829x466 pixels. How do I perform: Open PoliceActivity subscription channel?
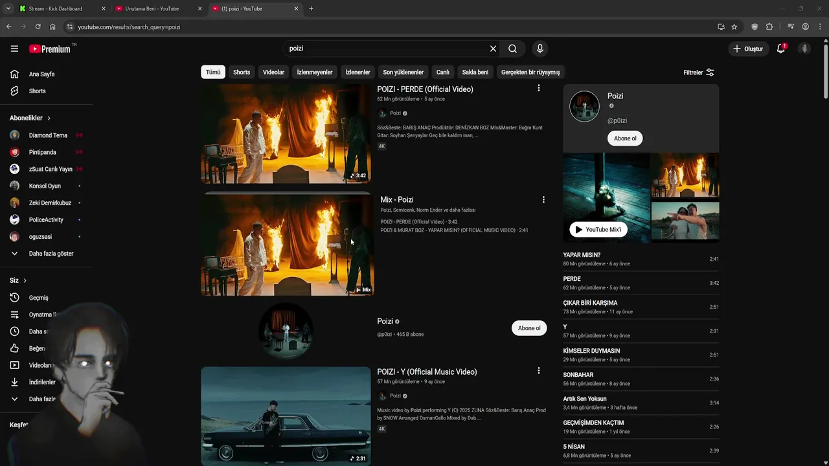47,219
